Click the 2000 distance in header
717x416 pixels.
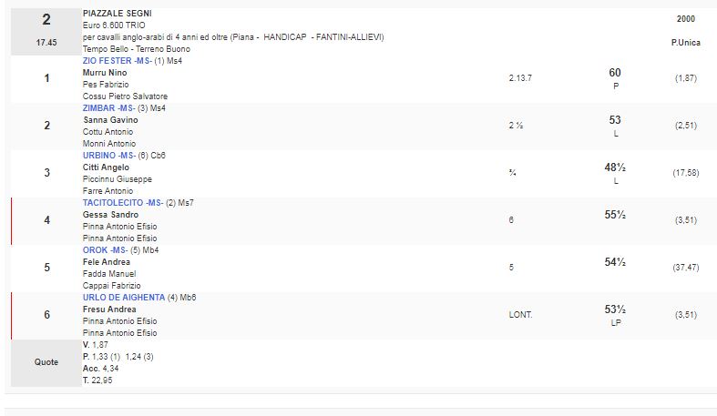click(685, 19)
